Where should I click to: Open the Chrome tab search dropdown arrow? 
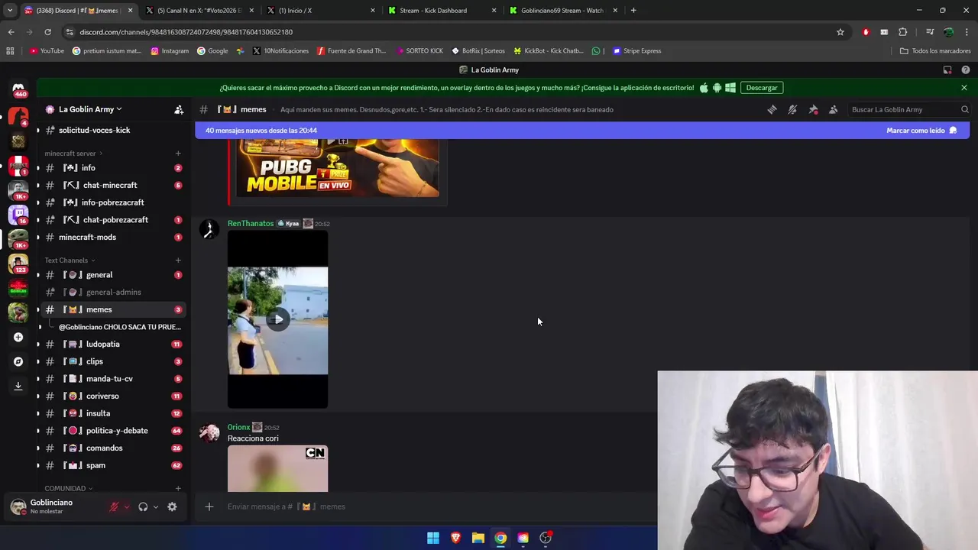[10, 11]
